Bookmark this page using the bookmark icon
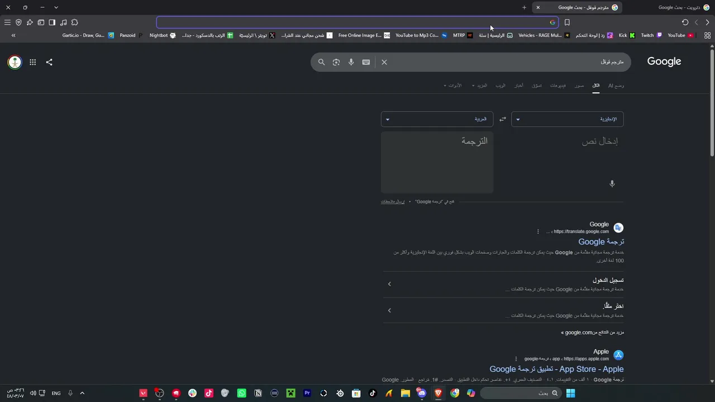Viewport: 715px width, 402px height. click(567, 22)
